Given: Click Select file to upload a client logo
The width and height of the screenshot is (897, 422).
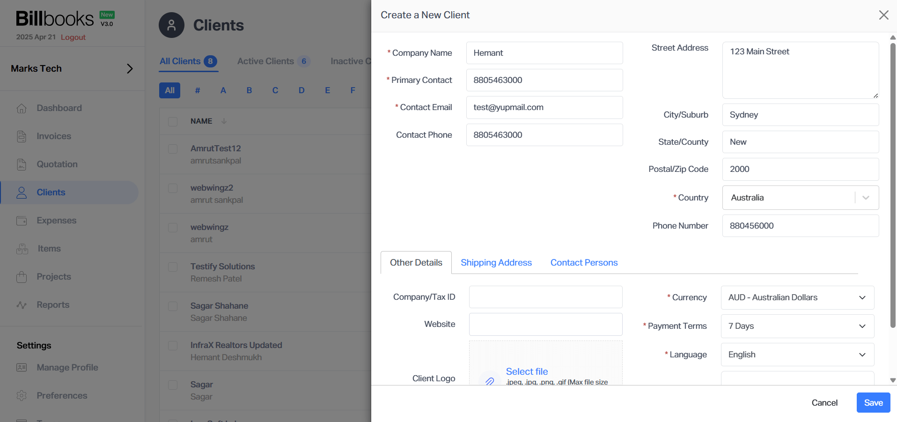Looking at the screenshot, I should pyautogui.click(x=527, y=371).
